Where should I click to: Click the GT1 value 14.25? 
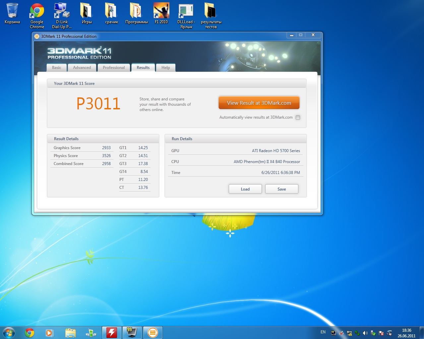click(143, 148)
